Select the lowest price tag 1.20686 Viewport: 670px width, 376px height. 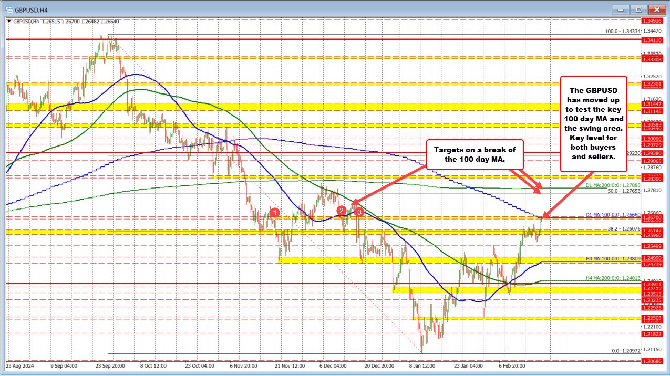[x=653, y=361]
